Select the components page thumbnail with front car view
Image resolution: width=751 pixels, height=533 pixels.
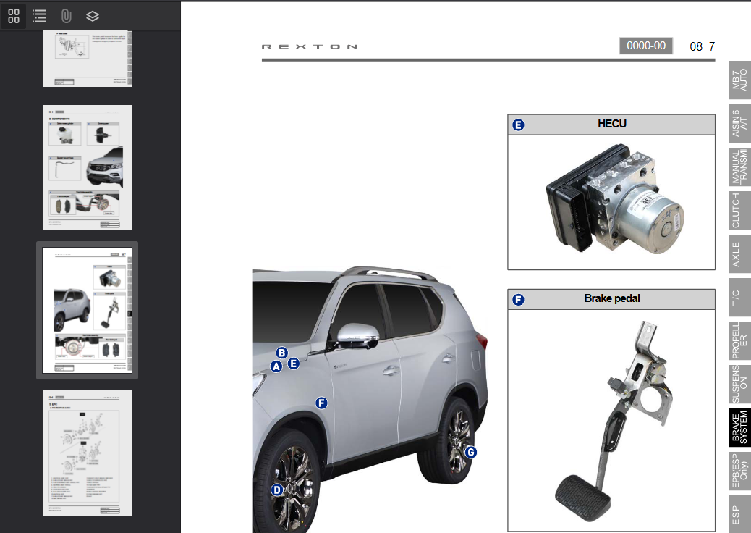pos(87,167)
